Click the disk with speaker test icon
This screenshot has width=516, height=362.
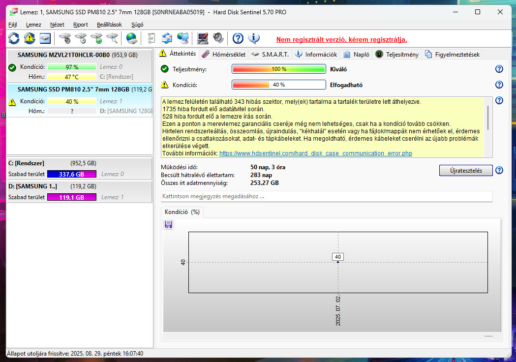coord(65,38)
